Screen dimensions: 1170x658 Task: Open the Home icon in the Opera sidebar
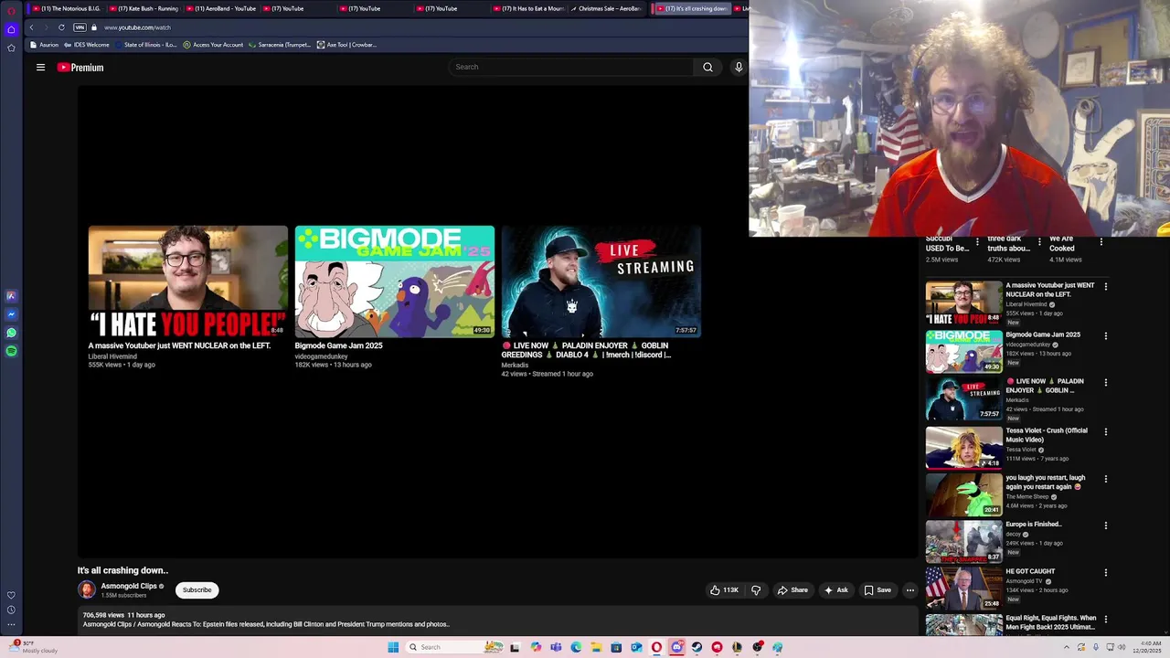11,29
